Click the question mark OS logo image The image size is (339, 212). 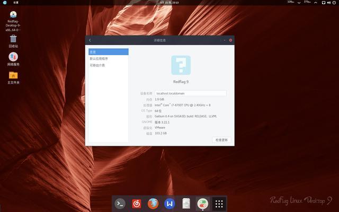click(181, 65)
